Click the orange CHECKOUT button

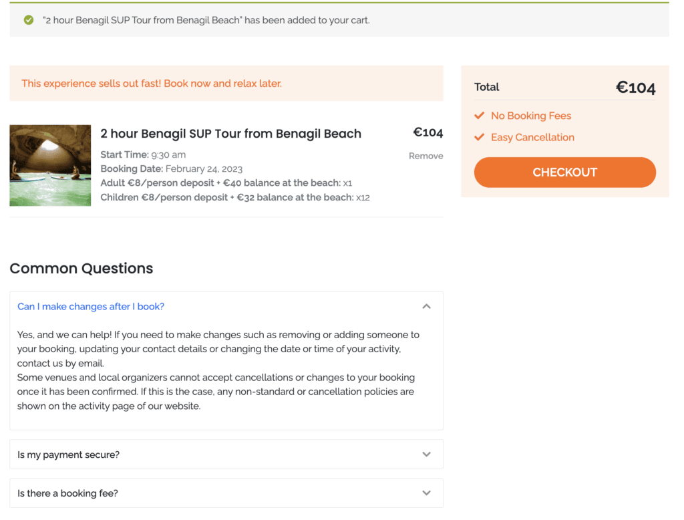[565, 172]
